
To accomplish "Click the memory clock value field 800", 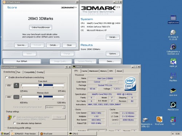I will point(9,97).
